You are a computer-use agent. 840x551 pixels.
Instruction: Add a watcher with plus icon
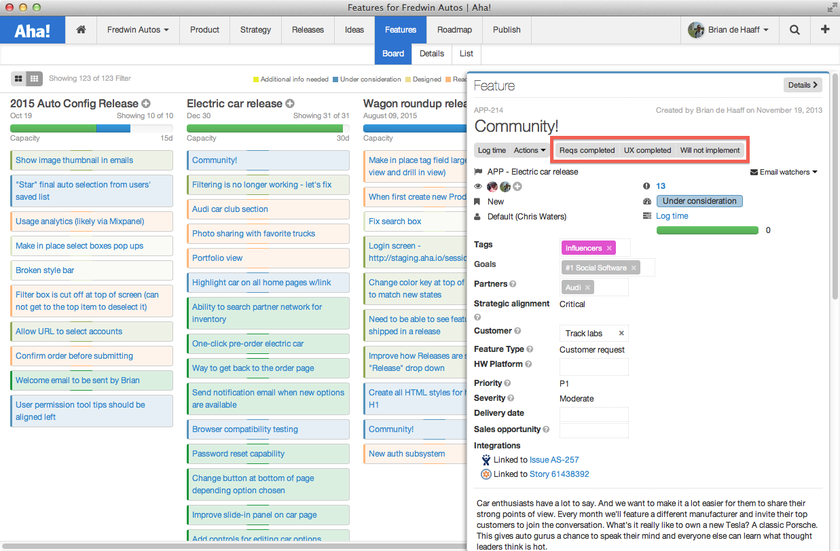pos(517,187)
